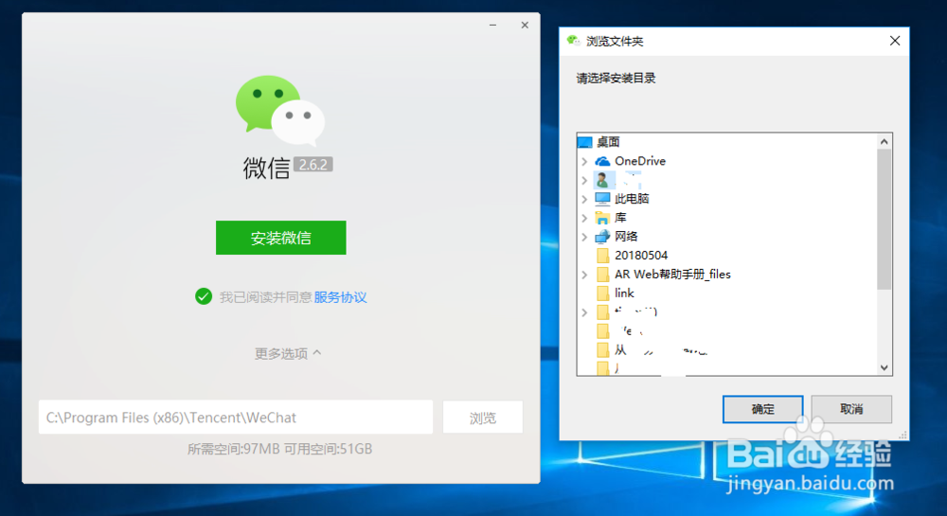
Task: Close the 浏览文件夹 dialog
Action: point(895,41)
